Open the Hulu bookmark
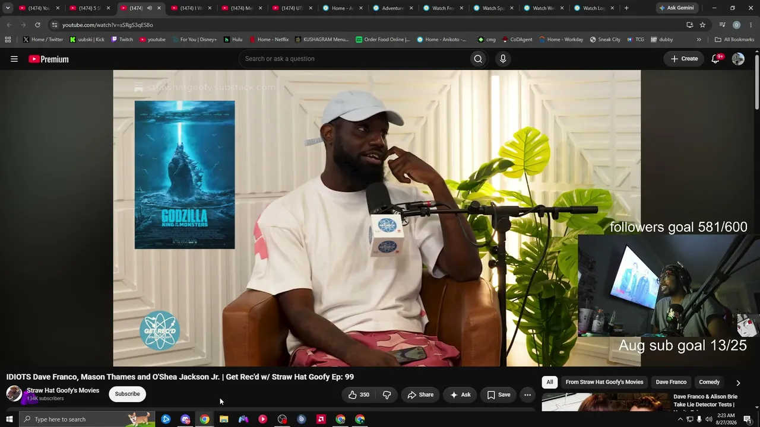The image size is (760, 427). click(x=233, y=40)
